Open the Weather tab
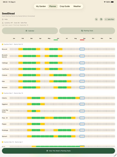This screenshot has height=157, width=117. pos(77,6)
